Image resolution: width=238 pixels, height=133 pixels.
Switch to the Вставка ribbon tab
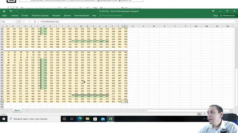click(x=25, y=16)
